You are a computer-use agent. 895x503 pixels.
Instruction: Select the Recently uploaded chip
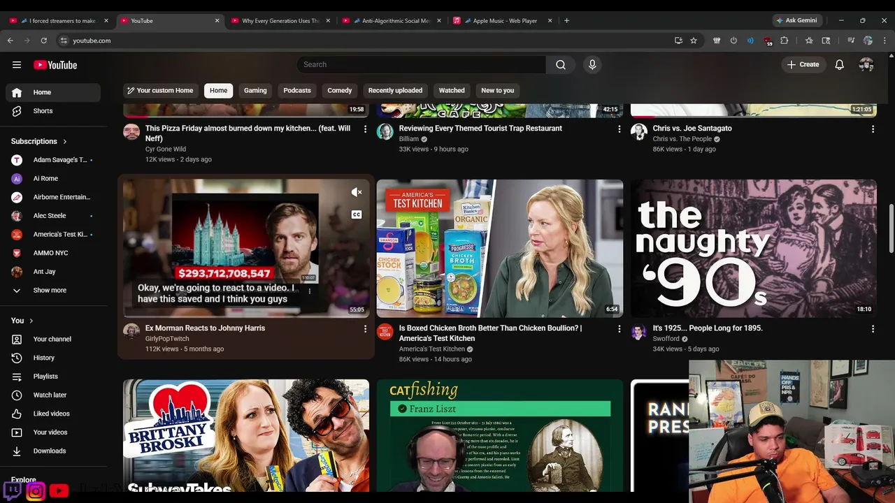pyautogui.click(x=395, y=90)
